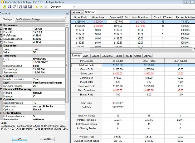This screenshot has height=143, width=195.
Task: Click the greyed-out star toolbar icon
Action: (46, 7)
